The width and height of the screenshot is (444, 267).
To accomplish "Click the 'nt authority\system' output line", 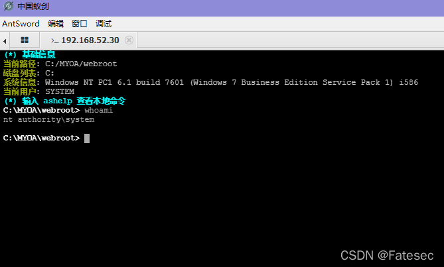I will coord(48,120).
